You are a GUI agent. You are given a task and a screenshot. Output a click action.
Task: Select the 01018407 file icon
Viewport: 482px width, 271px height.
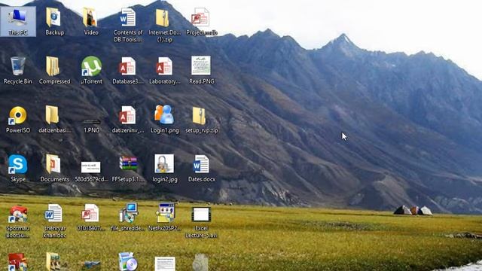tap(91, 218)
